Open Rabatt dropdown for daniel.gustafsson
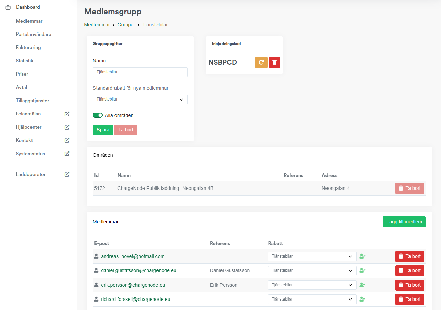 coord(312,271)
